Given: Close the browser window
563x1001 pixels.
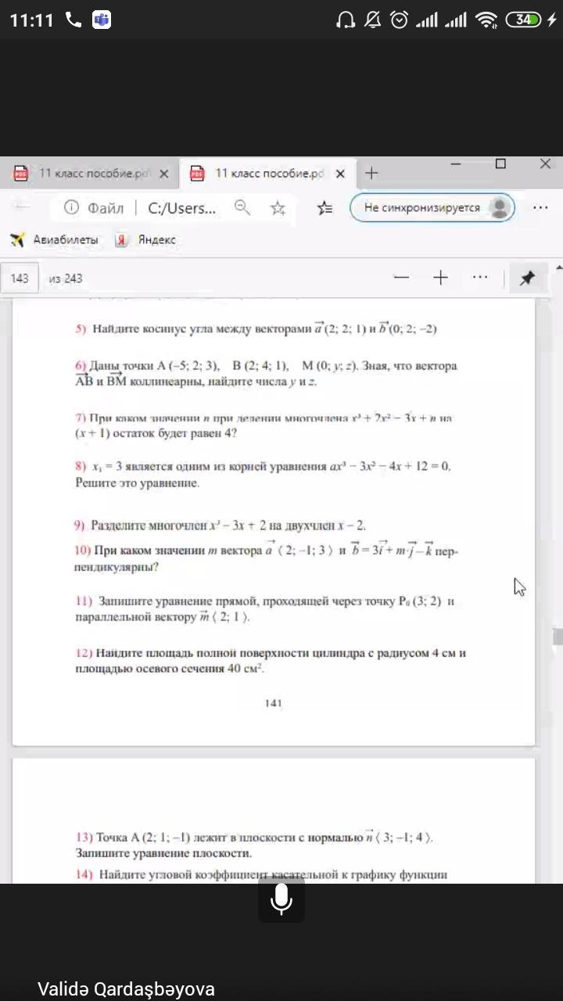Looking at the screenshot, I should click(545, 164).
